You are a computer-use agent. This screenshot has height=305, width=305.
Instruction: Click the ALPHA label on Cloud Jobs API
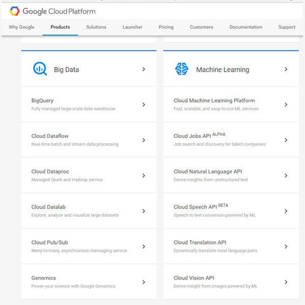219,134
